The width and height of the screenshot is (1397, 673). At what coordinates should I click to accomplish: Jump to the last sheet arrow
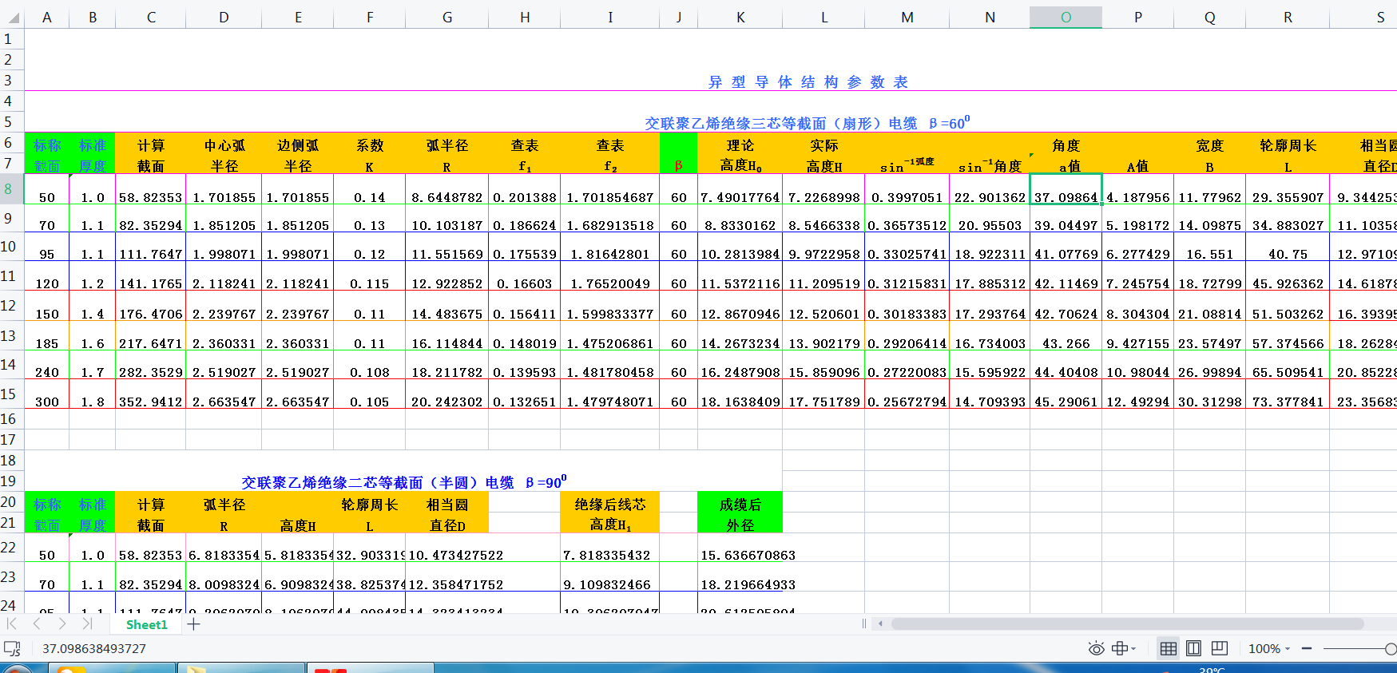point(87,624)
